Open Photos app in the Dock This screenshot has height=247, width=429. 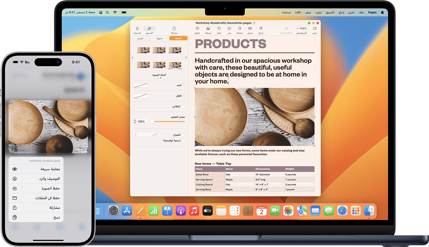(288, 211)
